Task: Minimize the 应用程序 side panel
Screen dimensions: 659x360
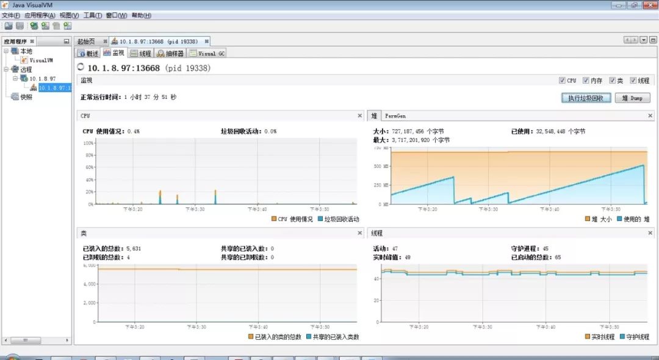Action: [67, 41]
